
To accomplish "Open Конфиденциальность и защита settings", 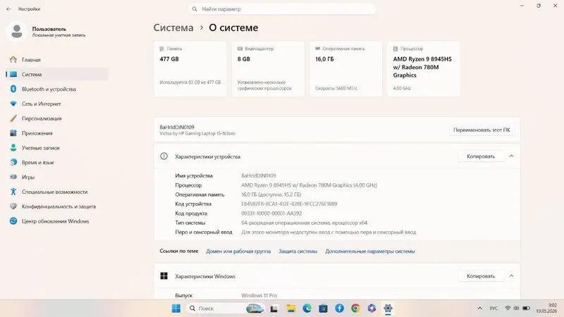I will coord(58,206).
